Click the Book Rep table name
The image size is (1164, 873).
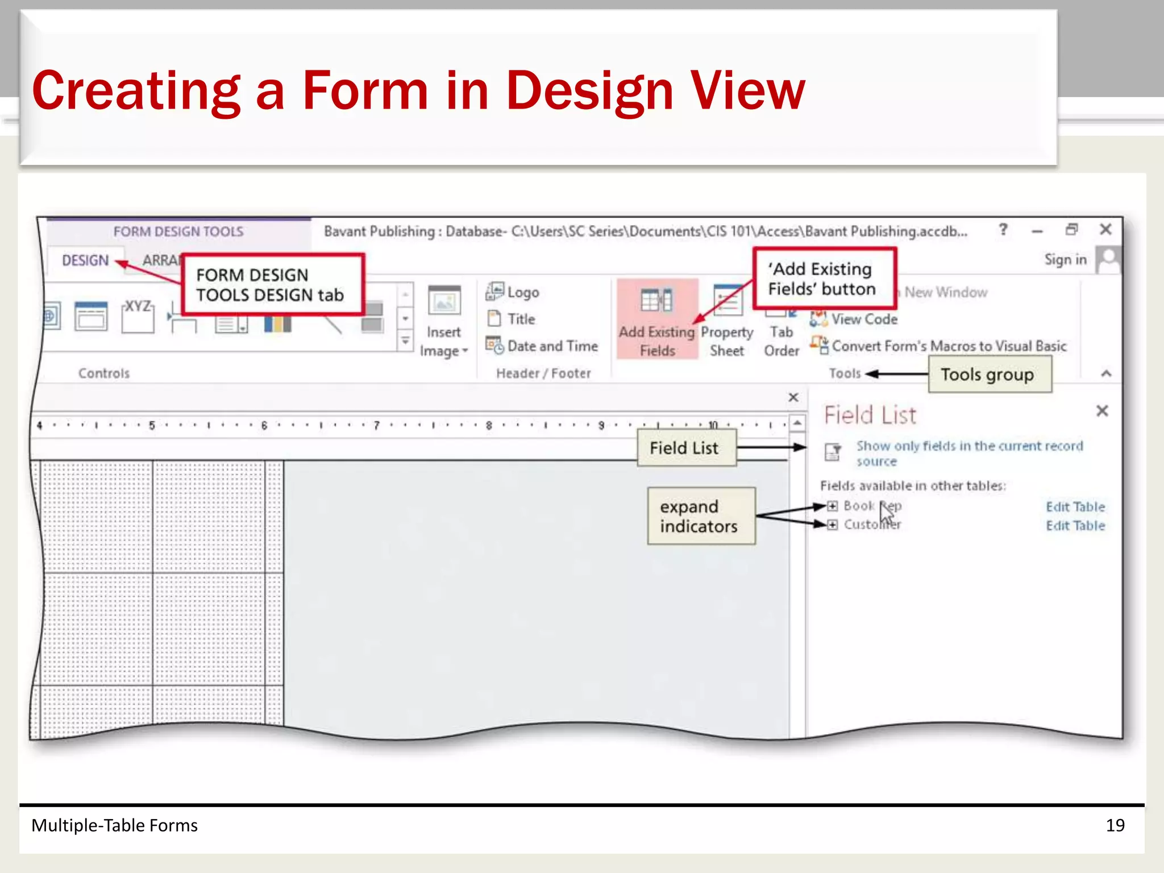click(x=872, y=506)
